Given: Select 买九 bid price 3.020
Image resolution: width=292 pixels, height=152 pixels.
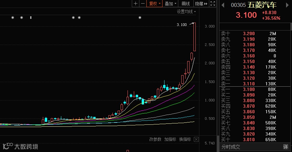Looking at the screenshot, I should [249, 134].
